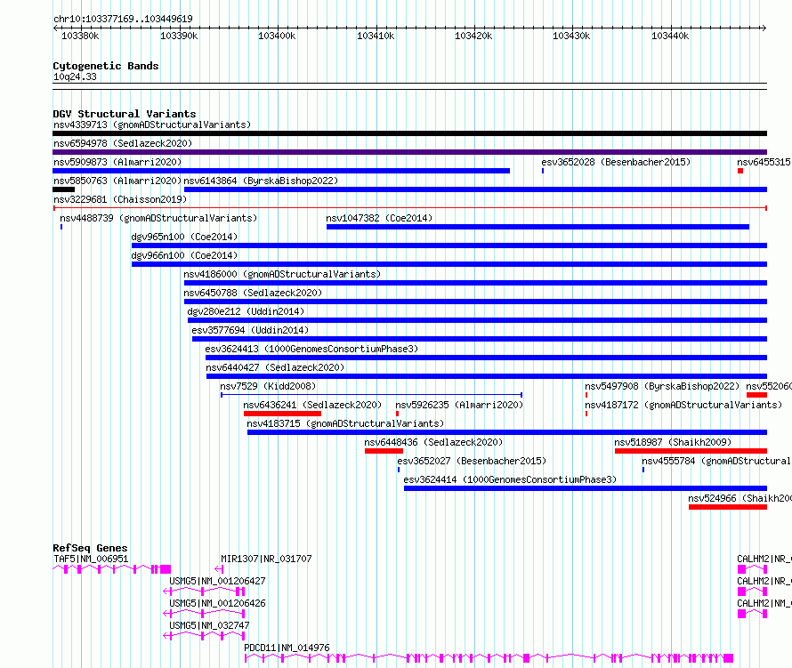Click the nsv4488739 (gnomADStructuralVariants) label
The width and height of the screenshot is (792, 668).
click(158, 218)
